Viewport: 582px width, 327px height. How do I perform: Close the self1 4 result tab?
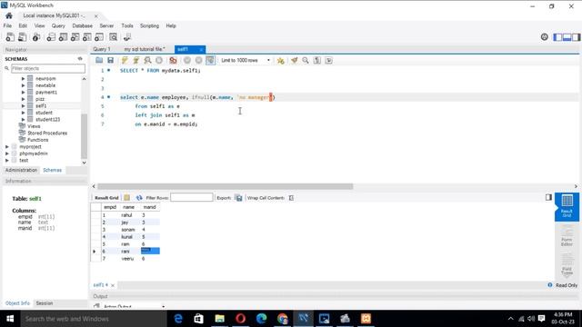tap(113, 285)
